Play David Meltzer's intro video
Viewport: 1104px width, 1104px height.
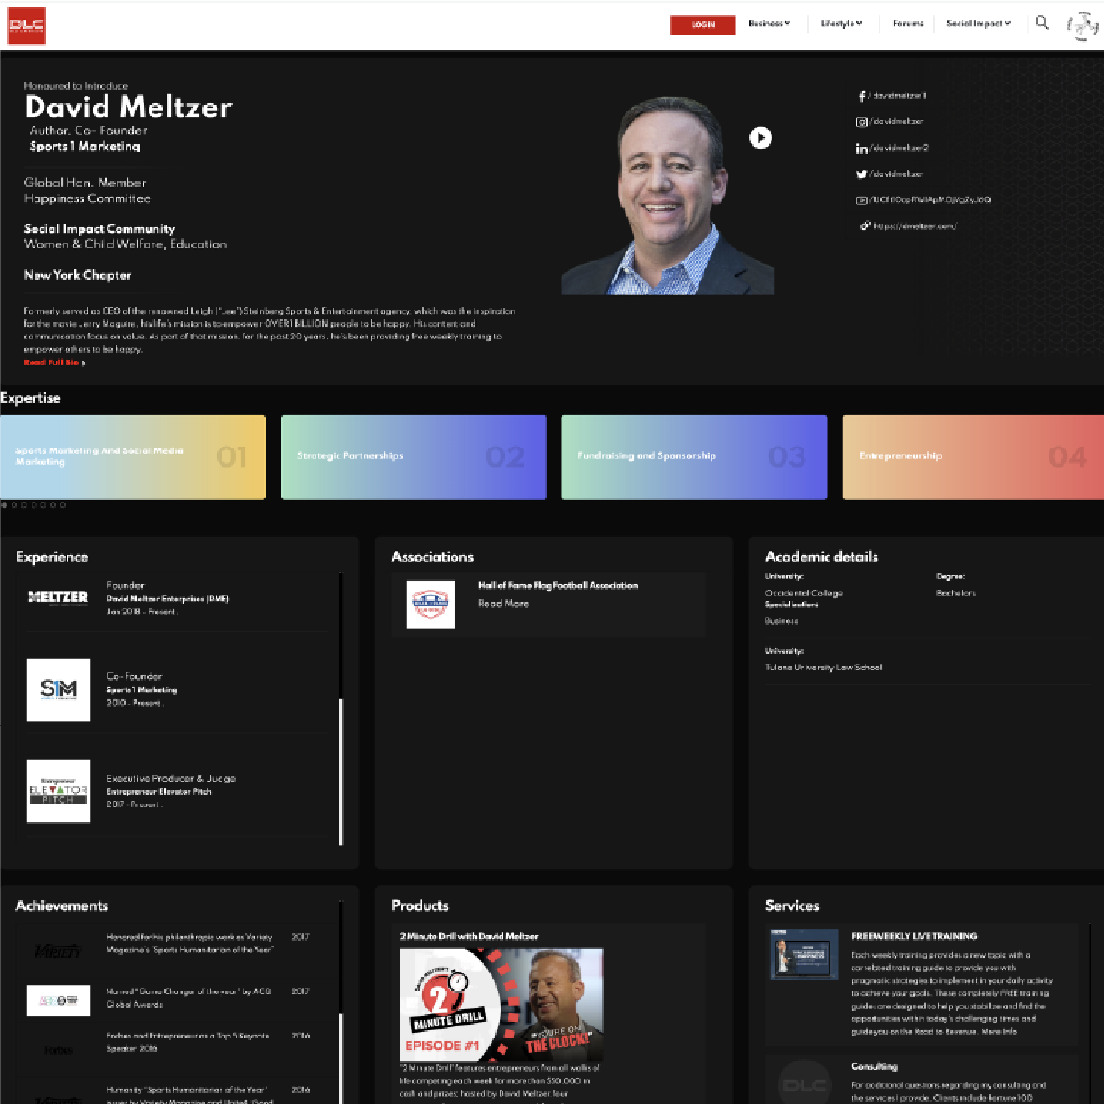[760, 138]
